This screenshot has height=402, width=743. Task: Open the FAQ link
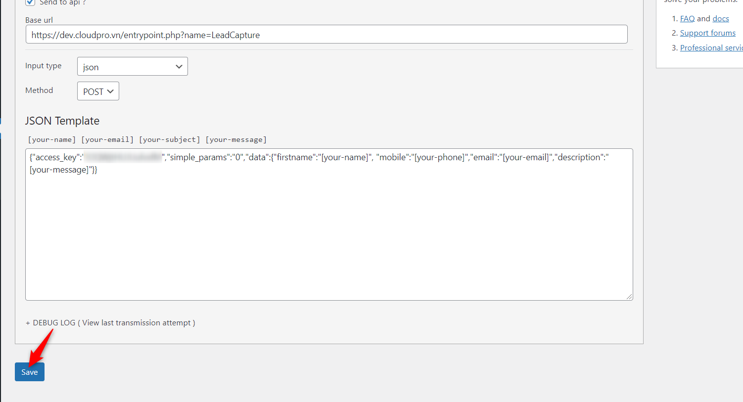pos(687,18)
